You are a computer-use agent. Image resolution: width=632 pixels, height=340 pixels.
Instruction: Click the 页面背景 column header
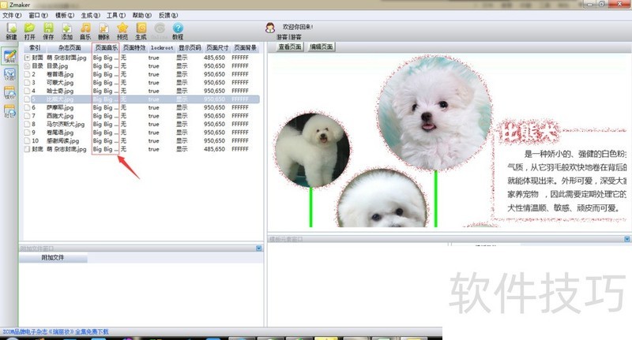click(x=245, y=47)
